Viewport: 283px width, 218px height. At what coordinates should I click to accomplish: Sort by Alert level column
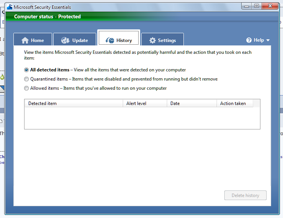click(145, 103)
